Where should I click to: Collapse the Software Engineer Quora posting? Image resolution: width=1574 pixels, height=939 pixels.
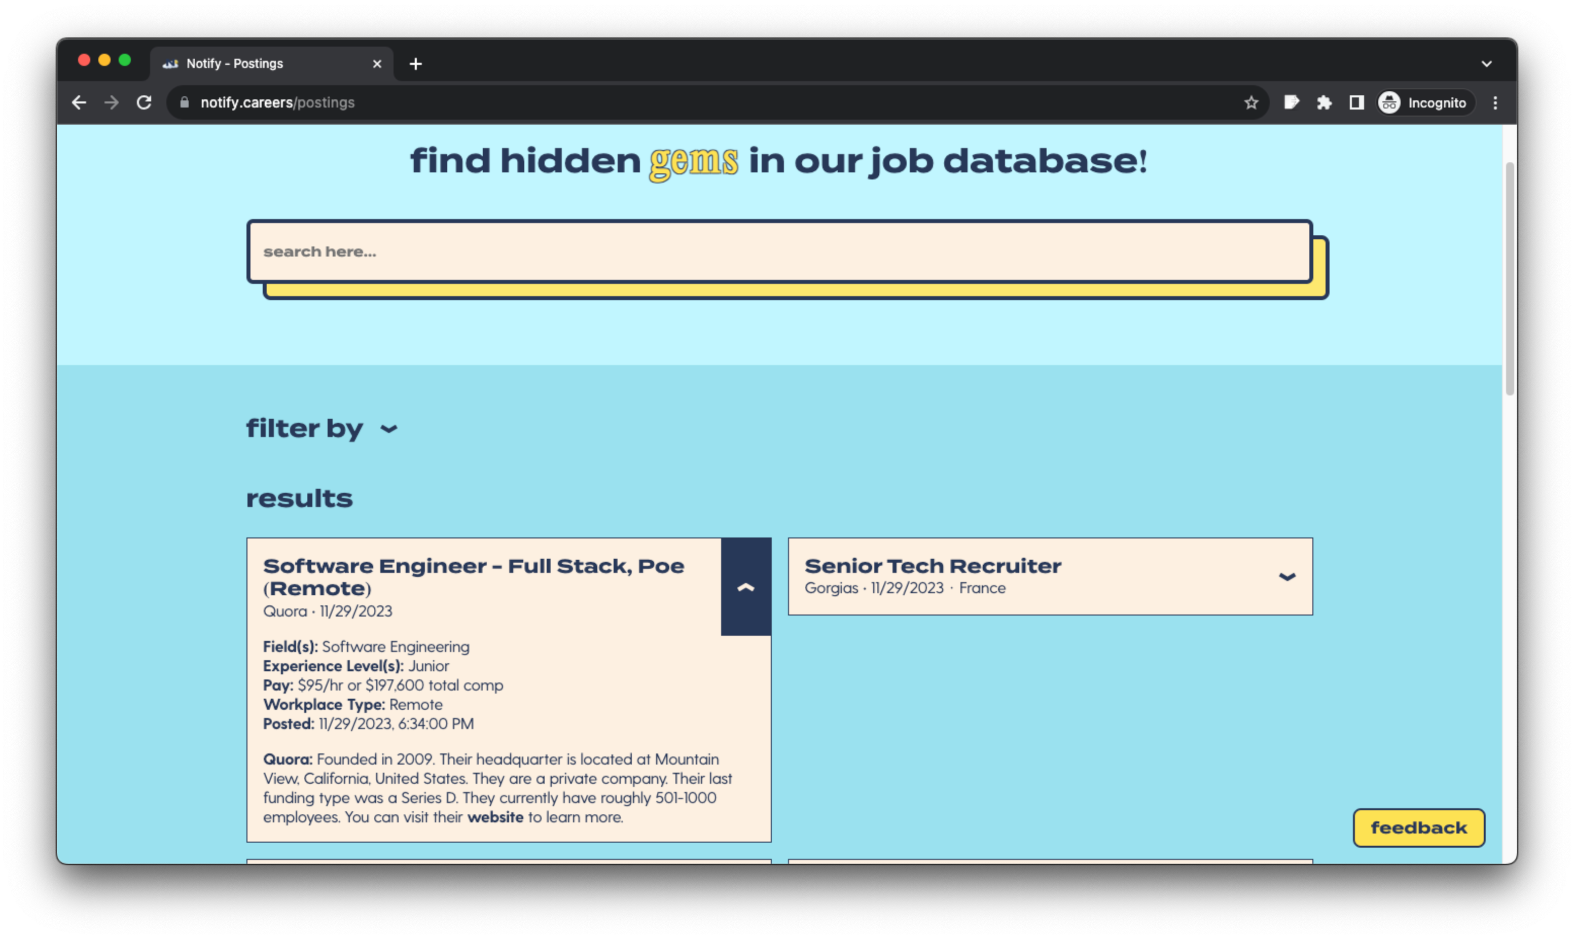pos(746,587)
